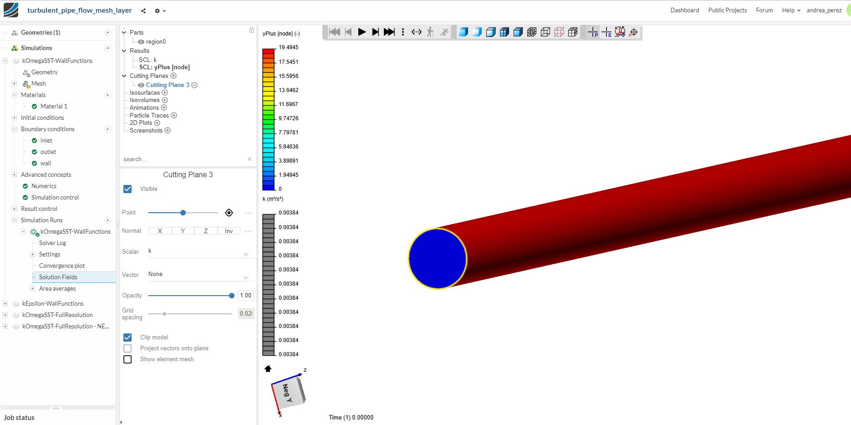Expand the Area averages node
This screenshot has width=851, height=425.
32,289
